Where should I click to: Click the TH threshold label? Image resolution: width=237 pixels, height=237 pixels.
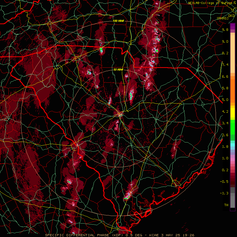point(226,205)
